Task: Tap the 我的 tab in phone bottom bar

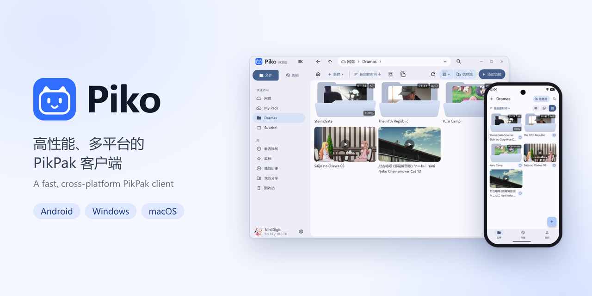Action: pyautogui.click(x=547, y=234)
